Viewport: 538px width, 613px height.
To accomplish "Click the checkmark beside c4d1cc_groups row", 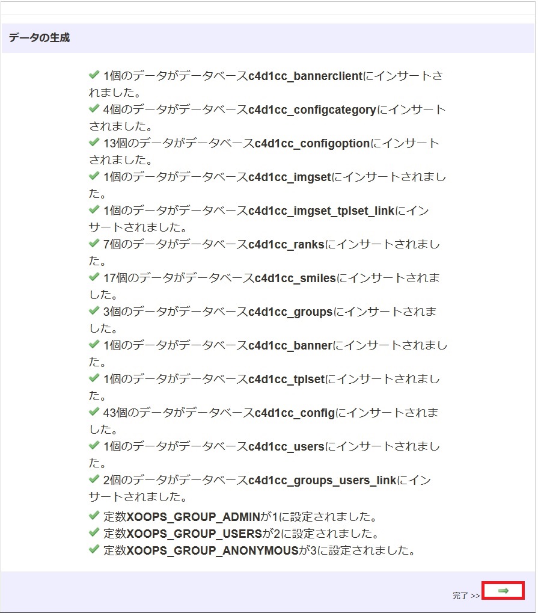I will click(x=94, y=310).
